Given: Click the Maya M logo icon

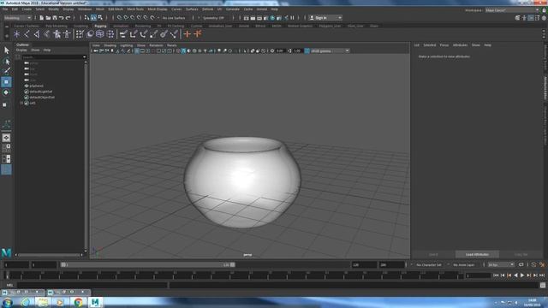Looking at the screenshot, I should (6, 252).
